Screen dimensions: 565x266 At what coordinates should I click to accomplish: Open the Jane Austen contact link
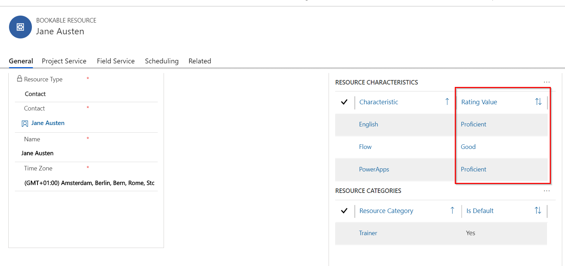pyautogui.click(x=48, y=123)
